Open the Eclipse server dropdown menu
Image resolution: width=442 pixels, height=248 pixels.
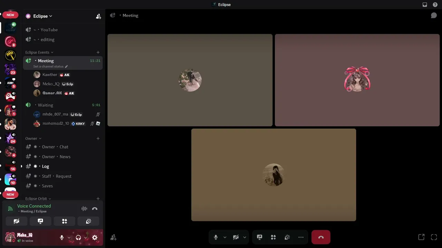click(42, 16)
